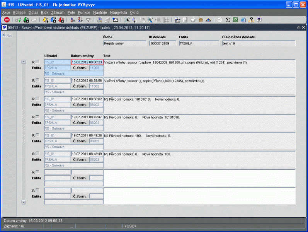Click the Úloha field Registr smluv
The height and width of the screenshot is (232, 308).
[125, 43]
